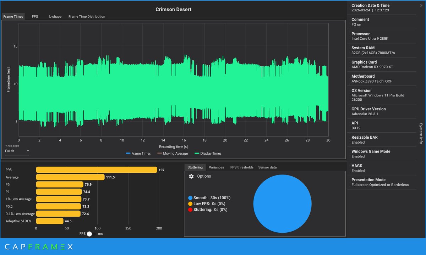Click the P95 bar in metrics chart

pyautogui.click(x=97, y=170)
